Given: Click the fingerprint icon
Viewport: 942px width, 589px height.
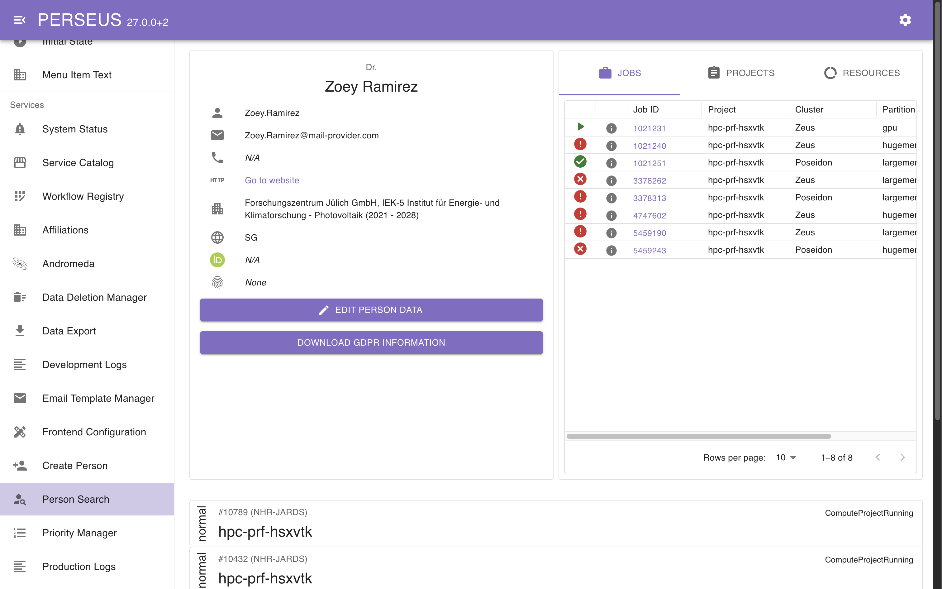Looking at the screenshot, I should tap(217, 282).
